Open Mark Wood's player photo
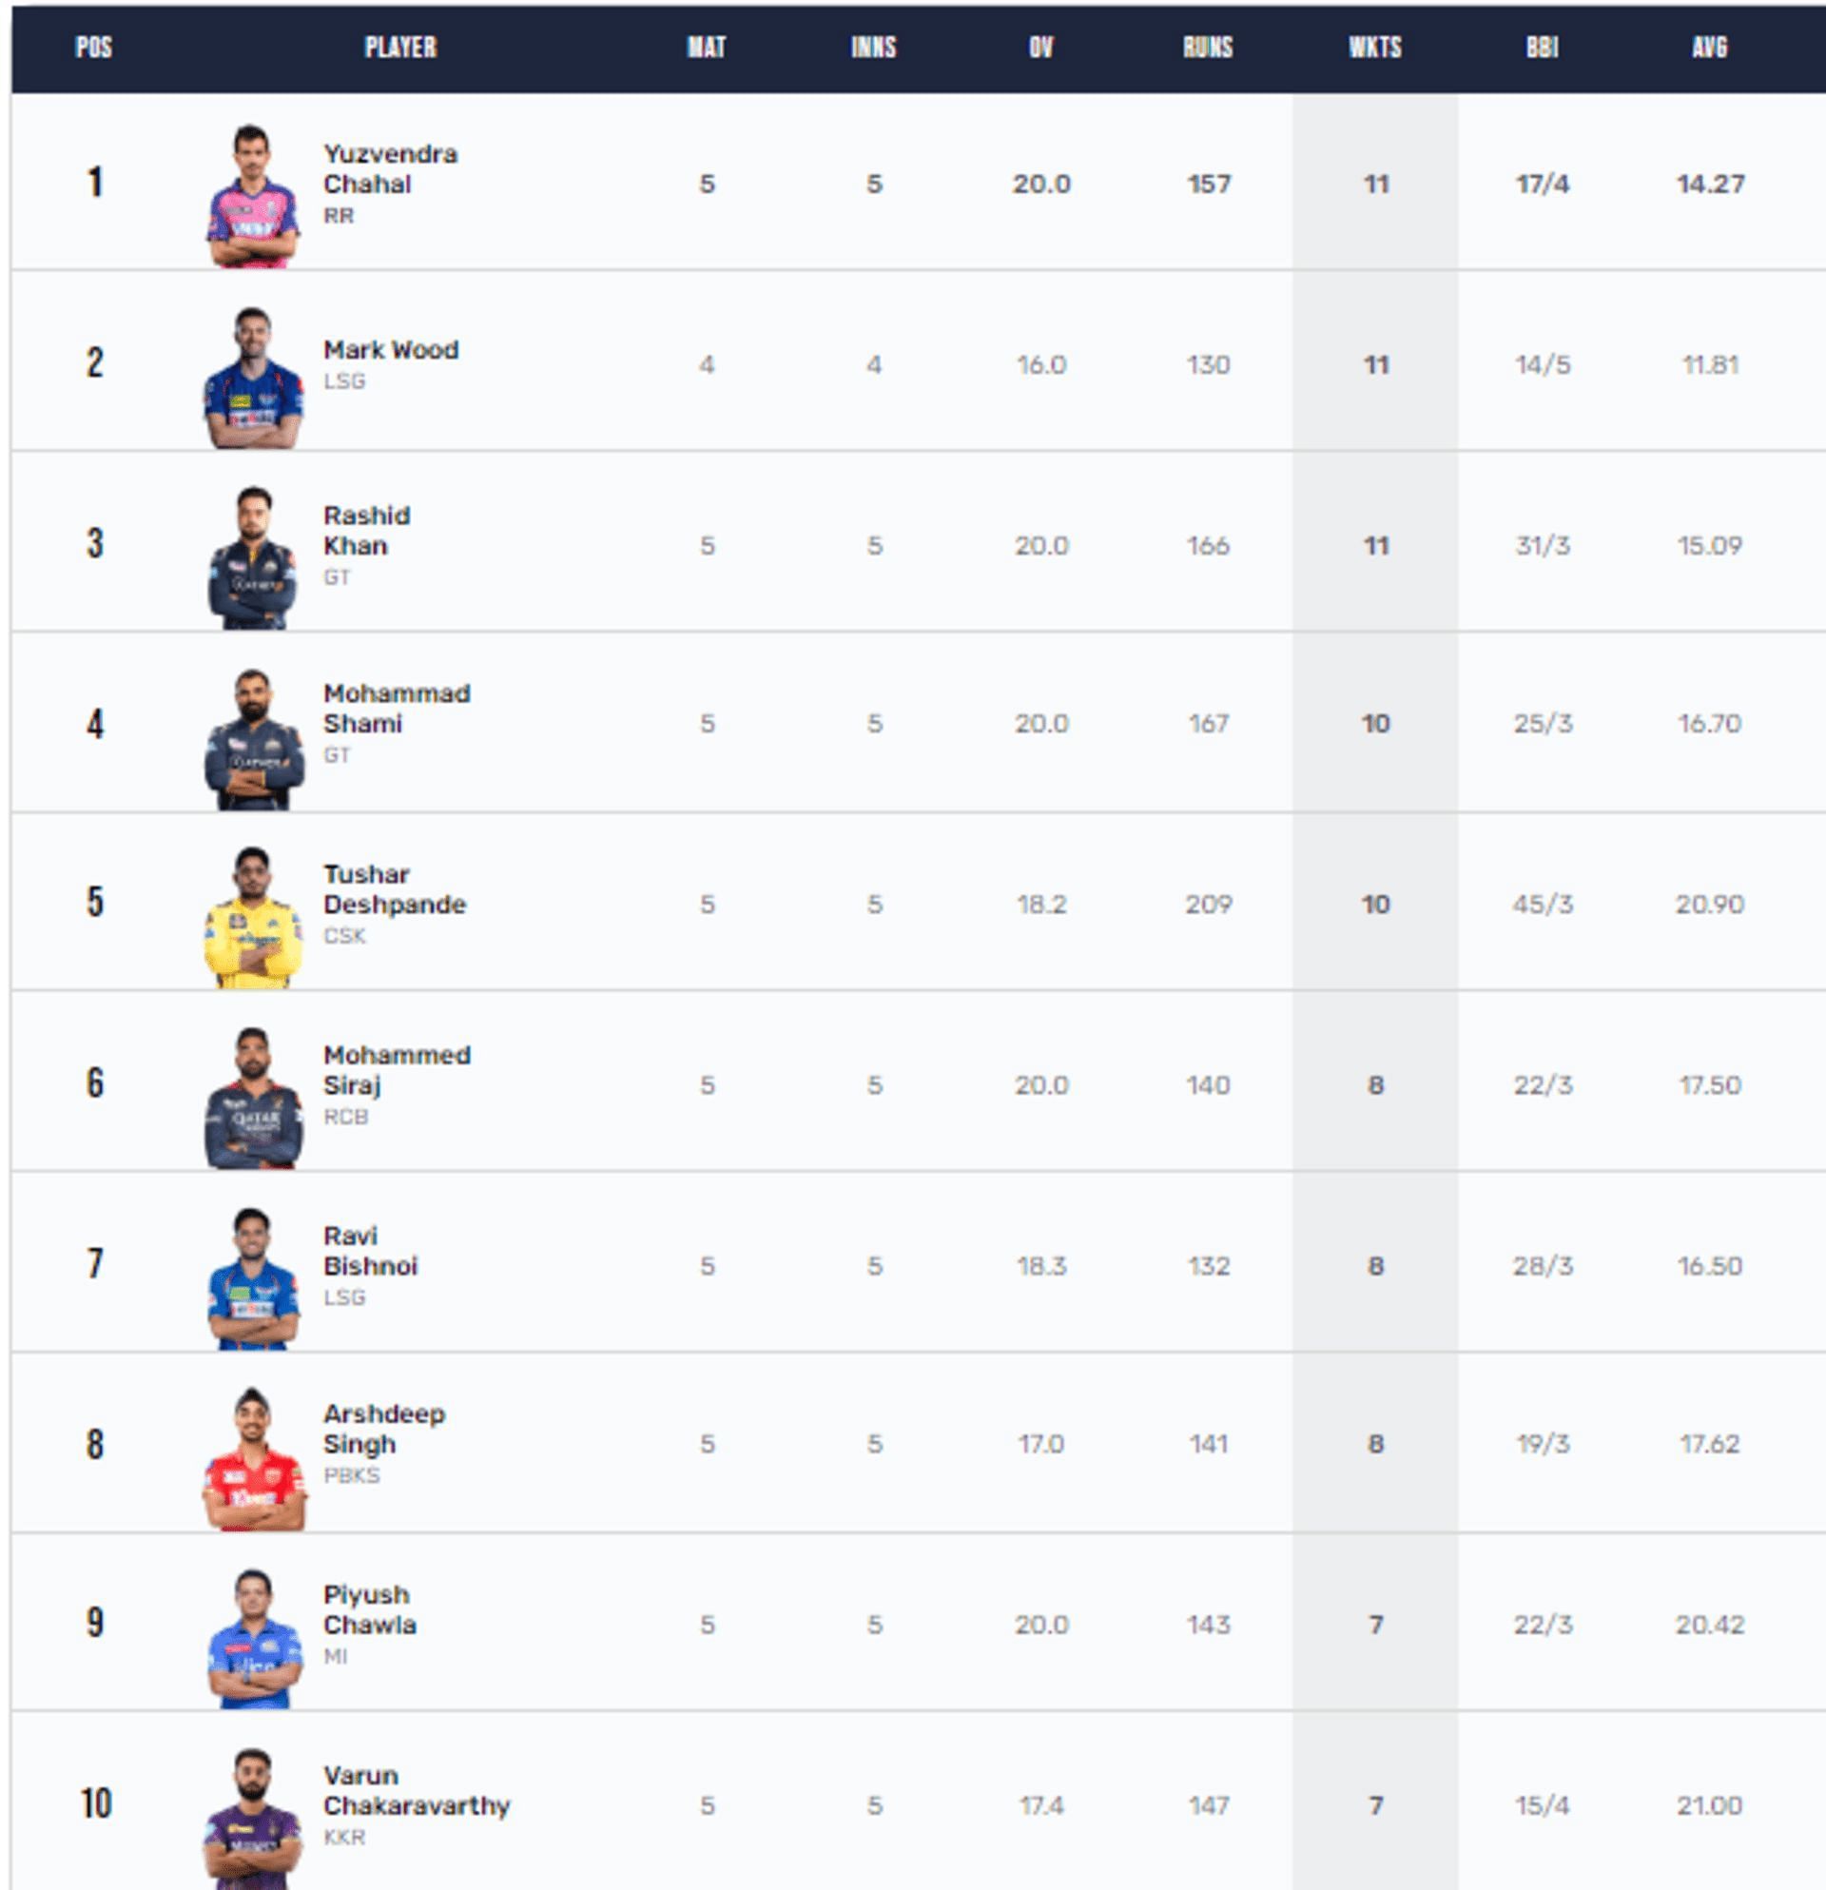The width and height of the screenshot is (1826, 1890). click(x=253, y=377)
